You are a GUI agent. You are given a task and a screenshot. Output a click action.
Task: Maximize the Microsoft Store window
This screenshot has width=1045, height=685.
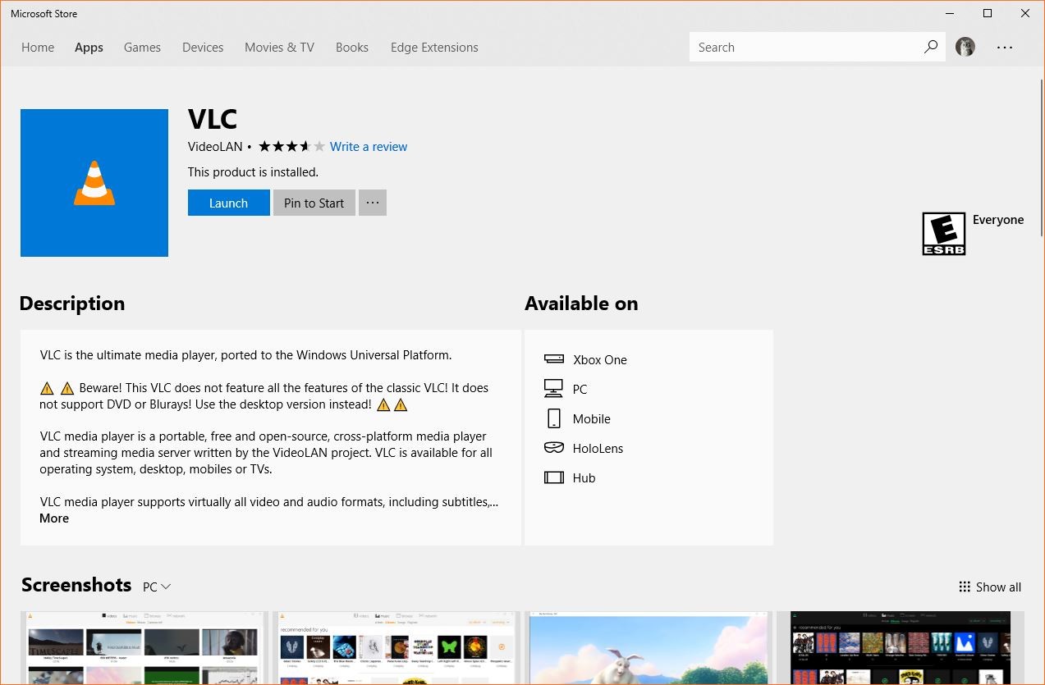pos(988,13)
